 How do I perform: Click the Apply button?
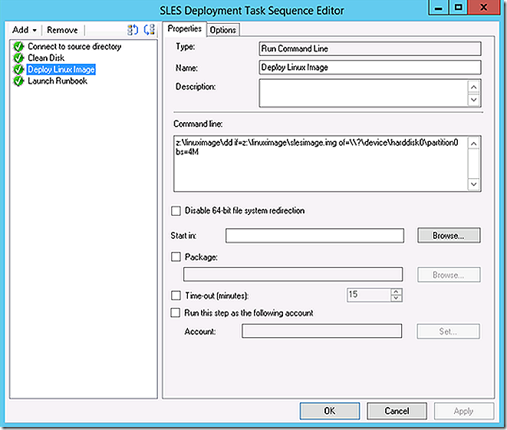click(x=464, y=412)
